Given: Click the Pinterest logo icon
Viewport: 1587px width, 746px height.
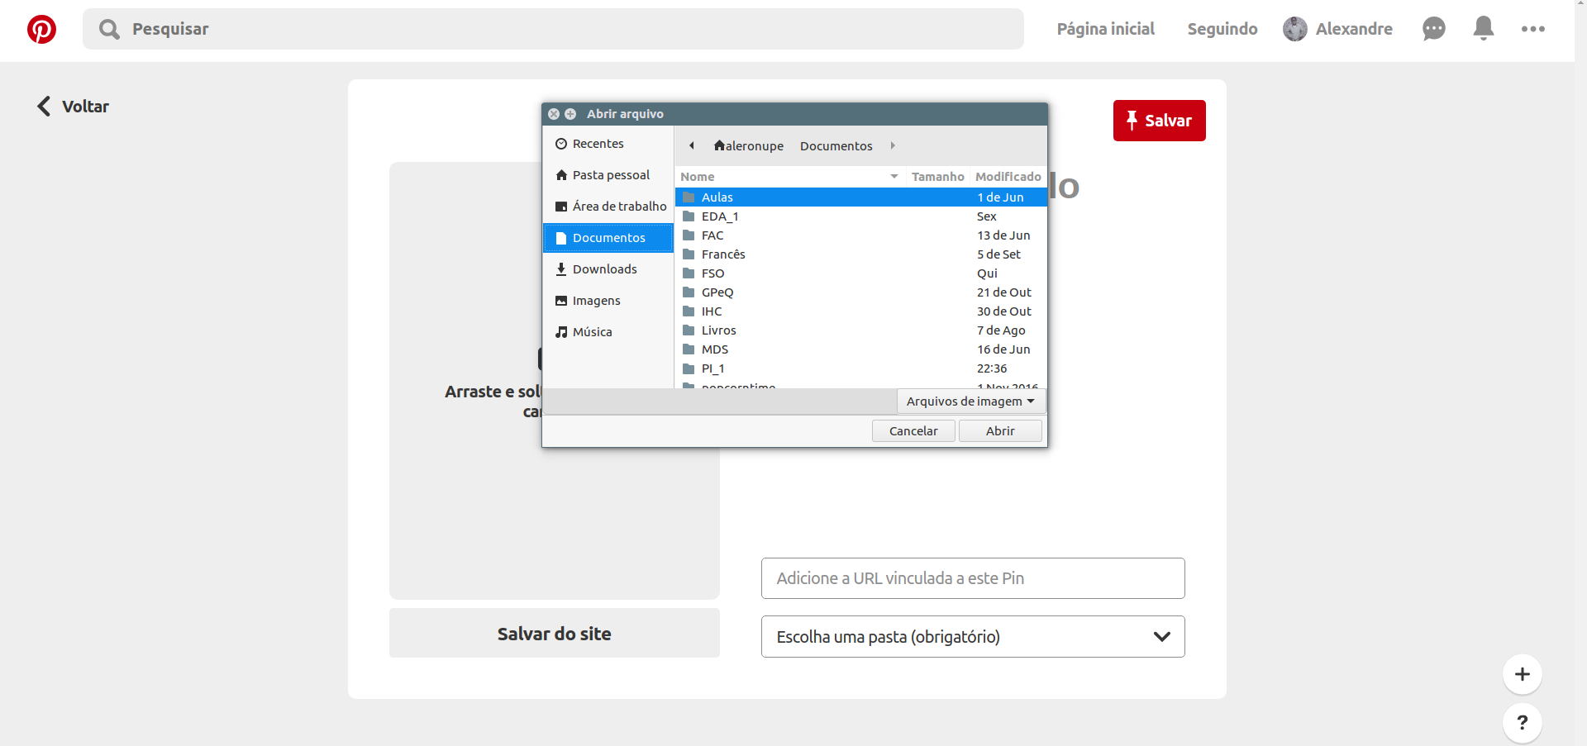Looking at the screenshot, I should coord(41,29).
